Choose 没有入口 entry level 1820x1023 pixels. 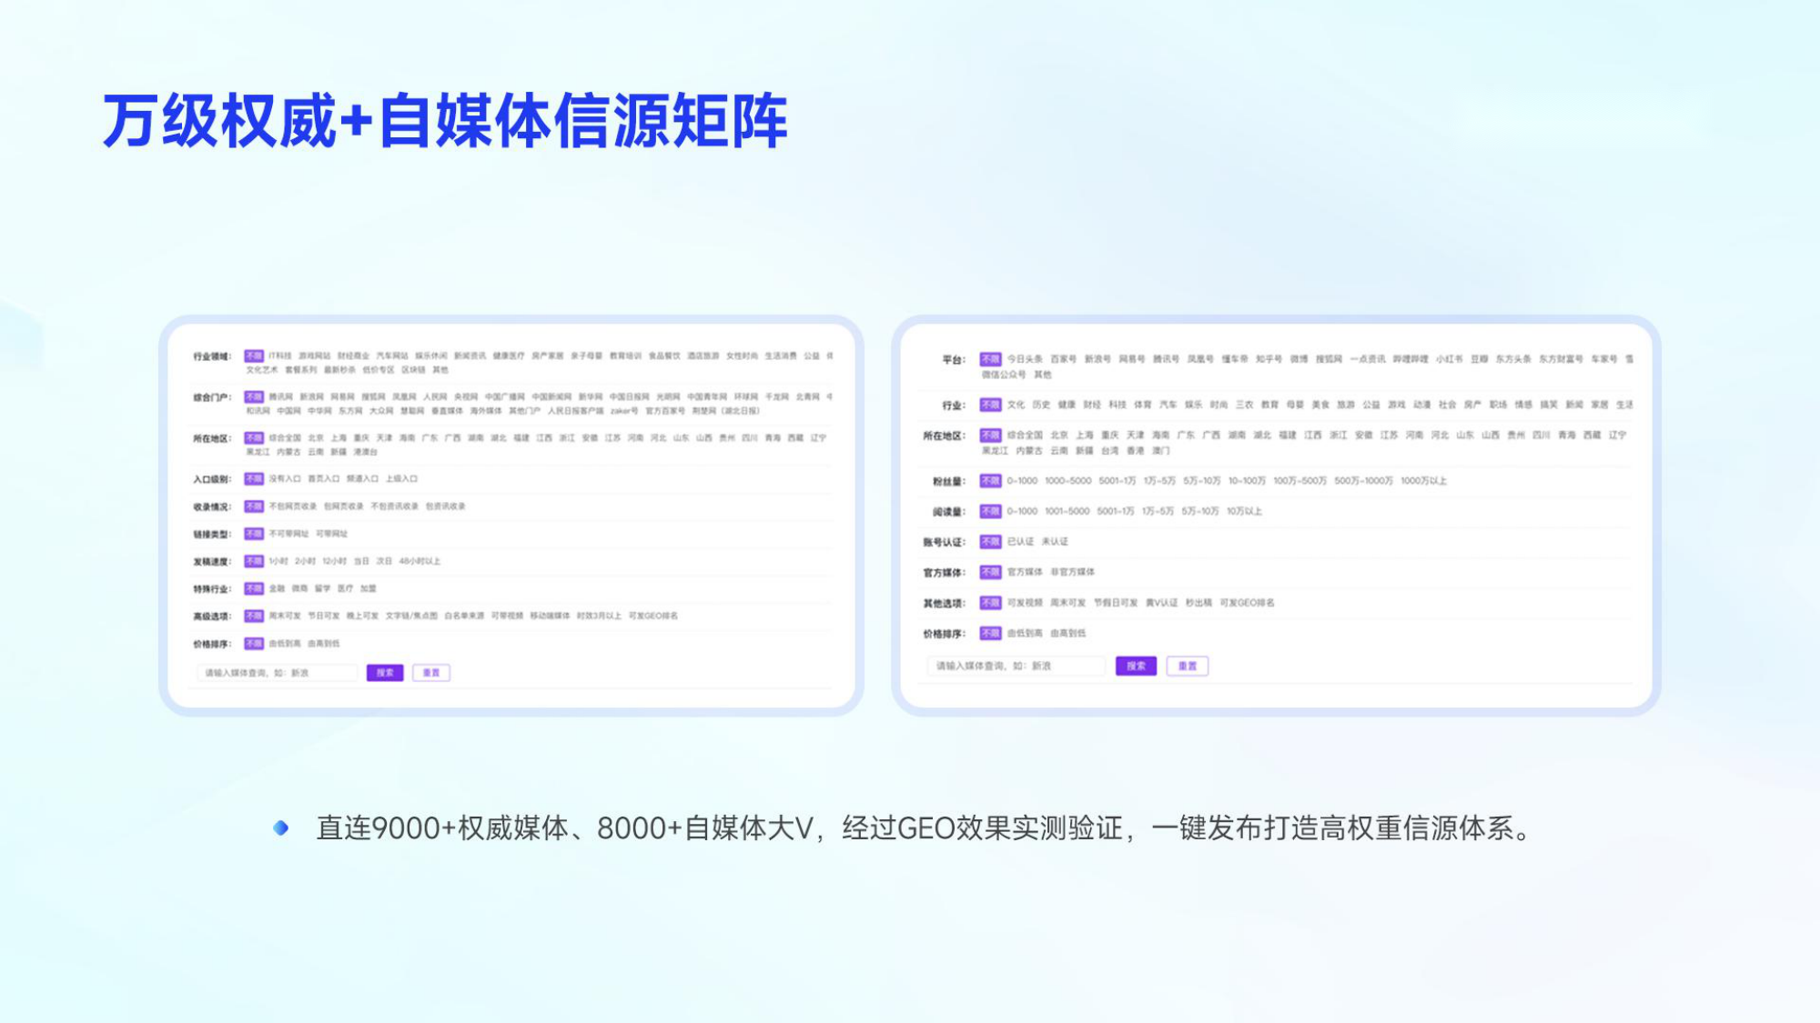(x=284, y=478)
